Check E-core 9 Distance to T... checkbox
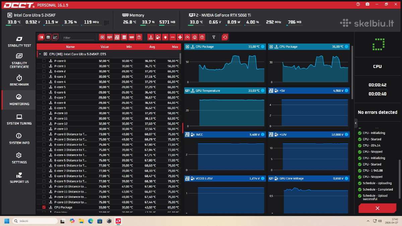 click(x=44, y=181)
